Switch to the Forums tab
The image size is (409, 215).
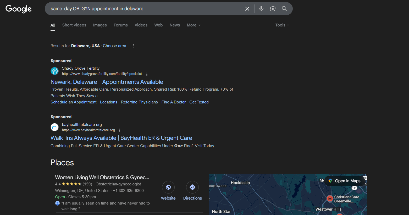click(x=121, y=25)
